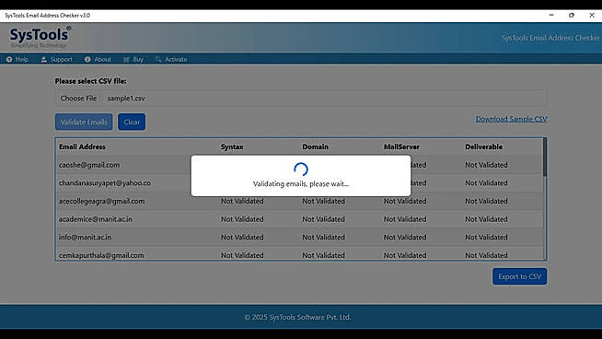Click the Syntax column header
Screen dimensions: 602x339
pyautogui.click(x=232, y=146)
